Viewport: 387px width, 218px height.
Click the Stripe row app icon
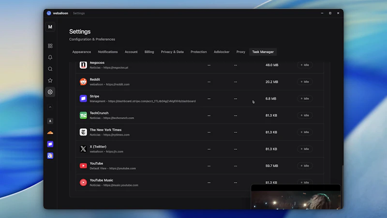(83, 98)
